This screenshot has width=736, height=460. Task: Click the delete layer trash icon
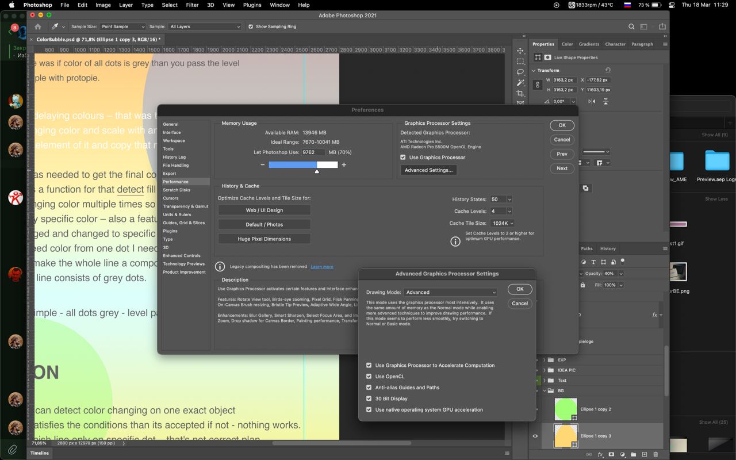pos(655,455)
